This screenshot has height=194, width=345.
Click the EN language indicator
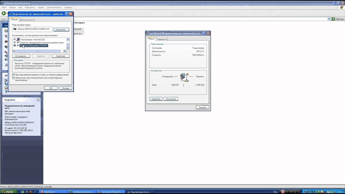point(275,192)
